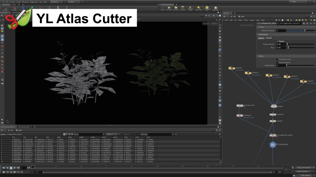Select the Camera shelf tool
Screen dimensions: 316x177
[x=163, y=8]
